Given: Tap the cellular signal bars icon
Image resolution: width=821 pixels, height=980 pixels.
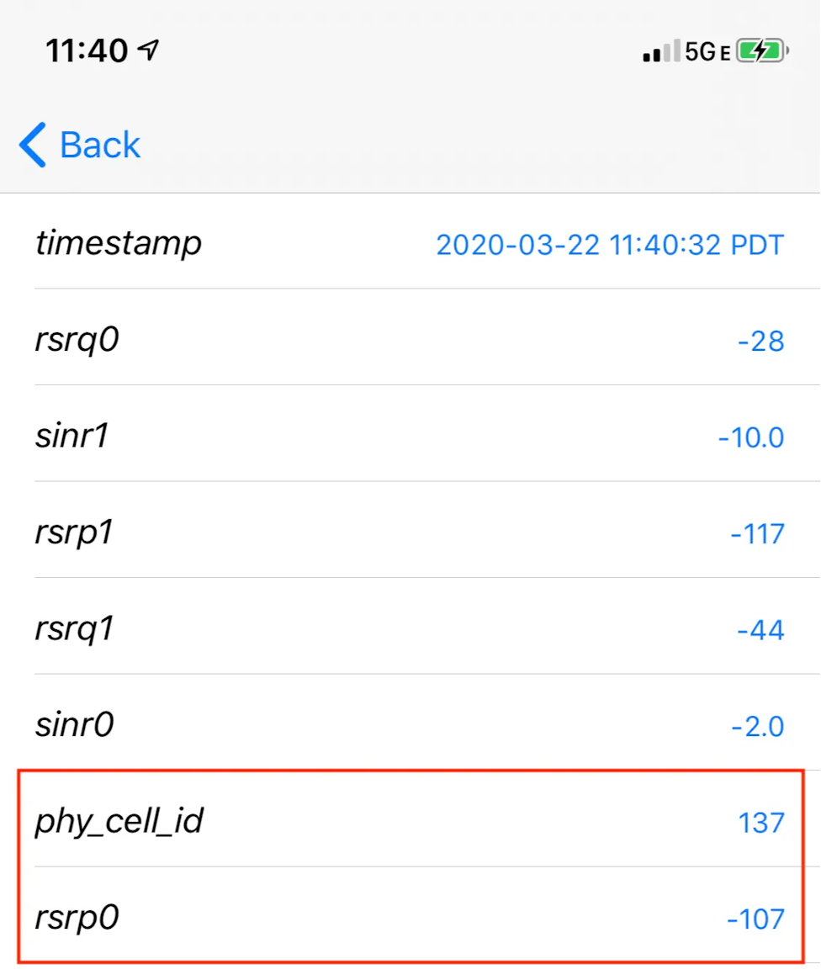Looking at the screenshot, I should (x=660, y=52).
